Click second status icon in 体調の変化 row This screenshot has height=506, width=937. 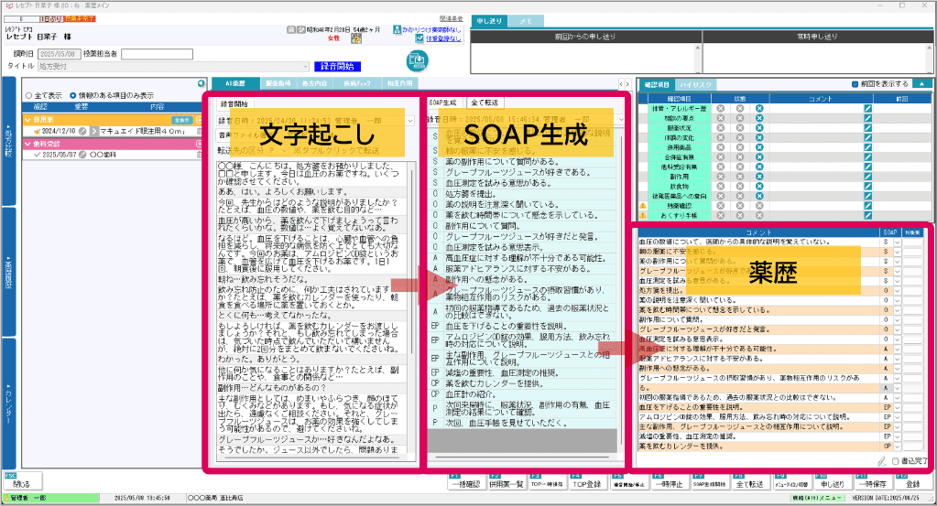tap(740, 138)
